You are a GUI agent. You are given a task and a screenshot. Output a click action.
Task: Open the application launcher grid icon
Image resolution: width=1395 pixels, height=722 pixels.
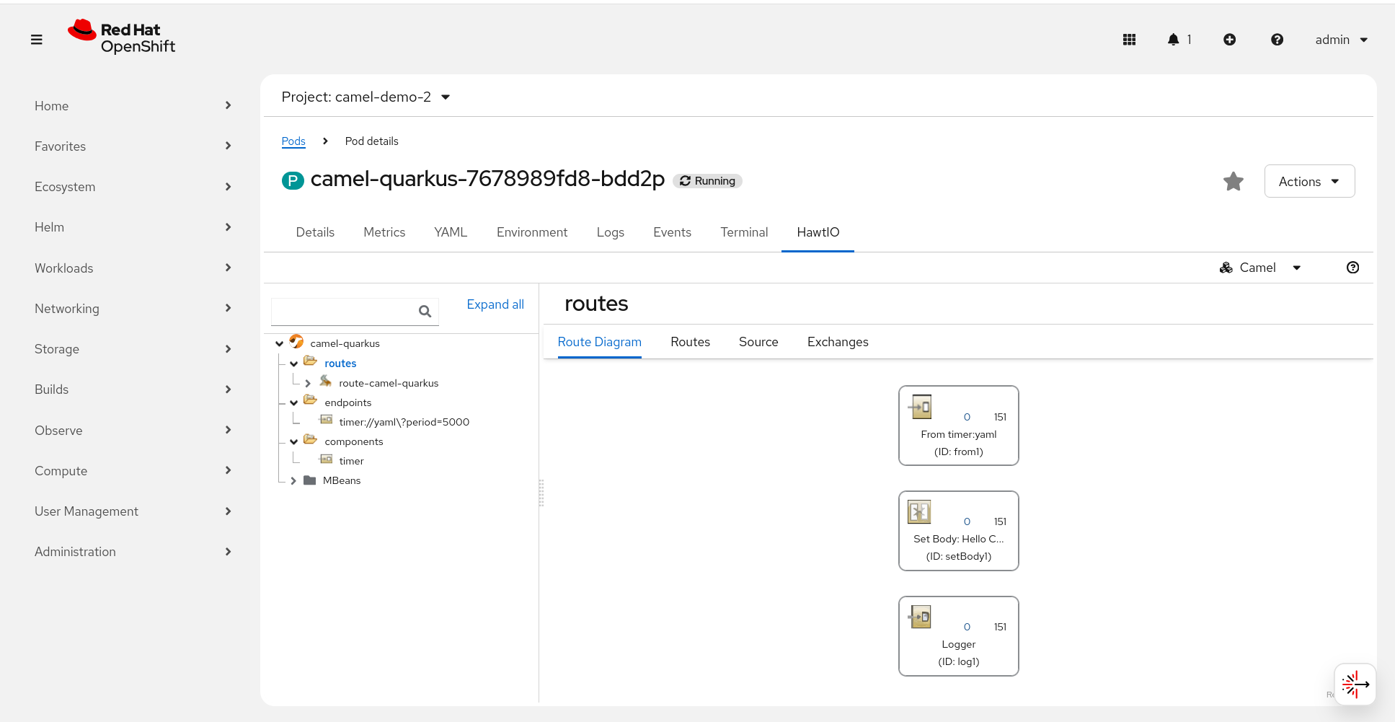coord(1129,40)
